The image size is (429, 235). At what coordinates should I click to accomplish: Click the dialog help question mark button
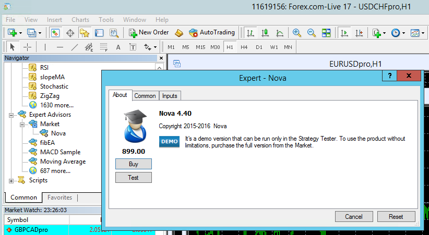390,76
